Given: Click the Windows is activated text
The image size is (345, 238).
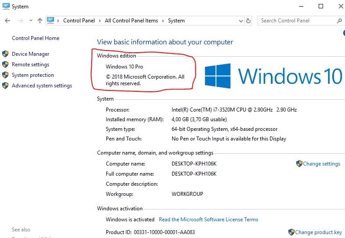Looking at the screenshot, I should (x=130, y=220).
